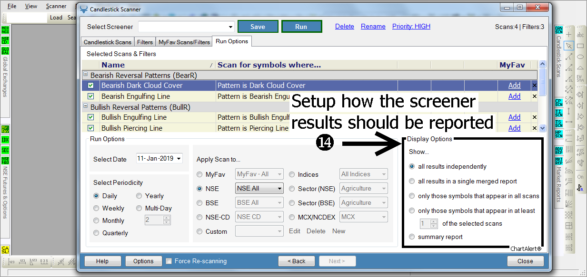Select the crosshair tool
Screen dimensions: 587x277
click(569, 35)
